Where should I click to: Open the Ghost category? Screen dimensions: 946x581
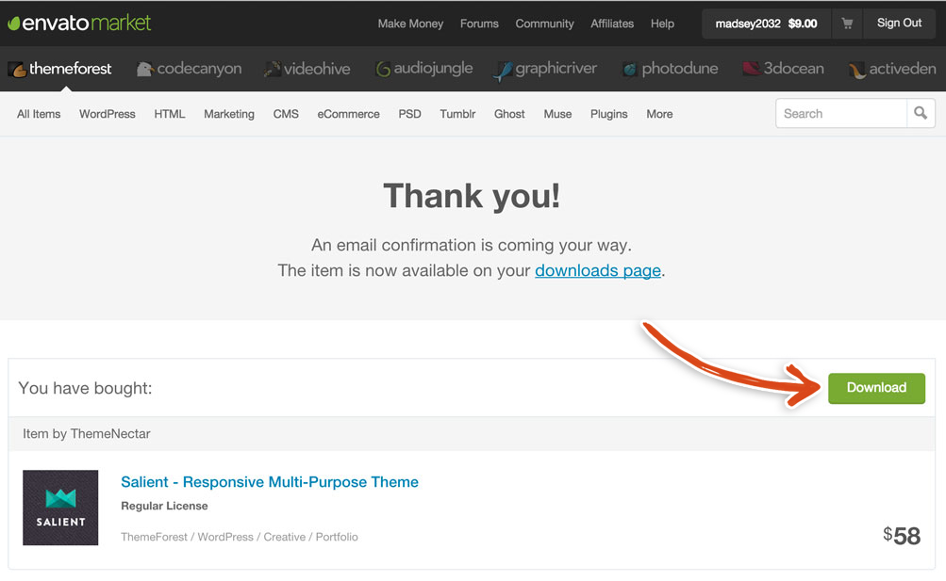pyautogui.click(x=509, y=114)
